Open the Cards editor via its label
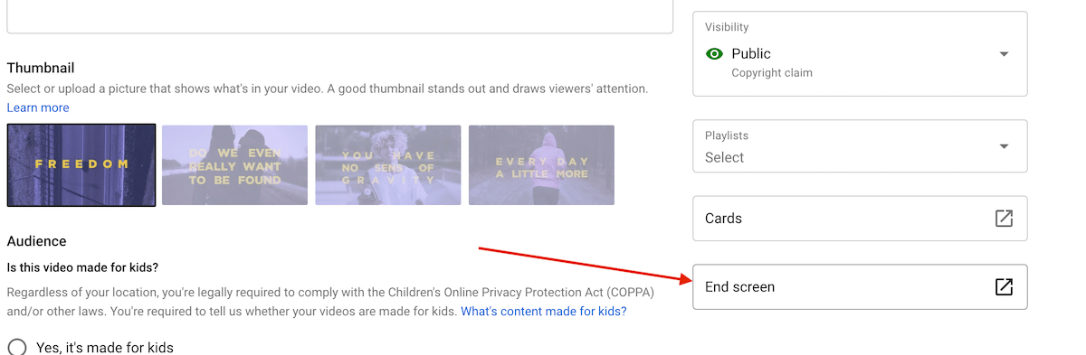This screenshot has height=355, width=1086. [x=723, y=219]
